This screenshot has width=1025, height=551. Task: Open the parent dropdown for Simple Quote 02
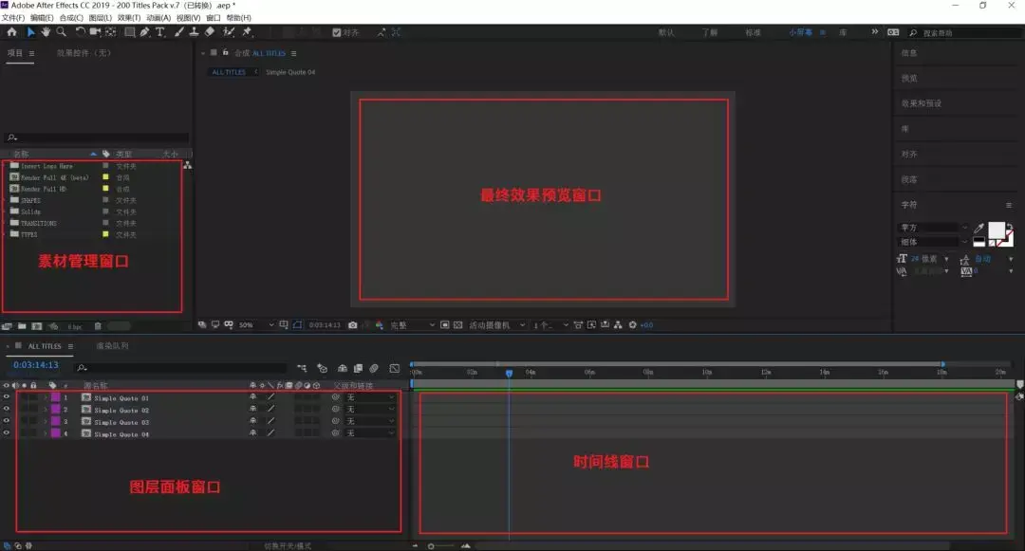(x=370, y=410)
